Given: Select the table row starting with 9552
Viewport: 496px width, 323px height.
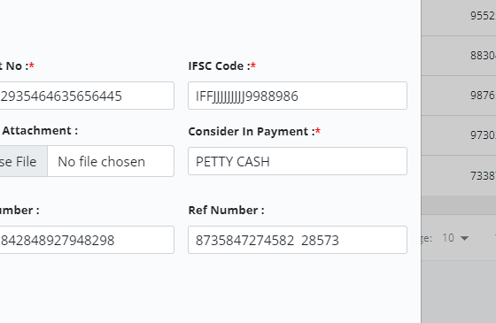Looking at the screenshot, I should coord(459,16).
